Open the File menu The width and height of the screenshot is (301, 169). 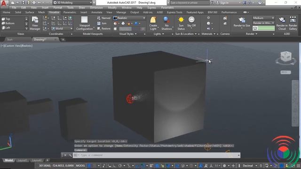pos(14,8)
